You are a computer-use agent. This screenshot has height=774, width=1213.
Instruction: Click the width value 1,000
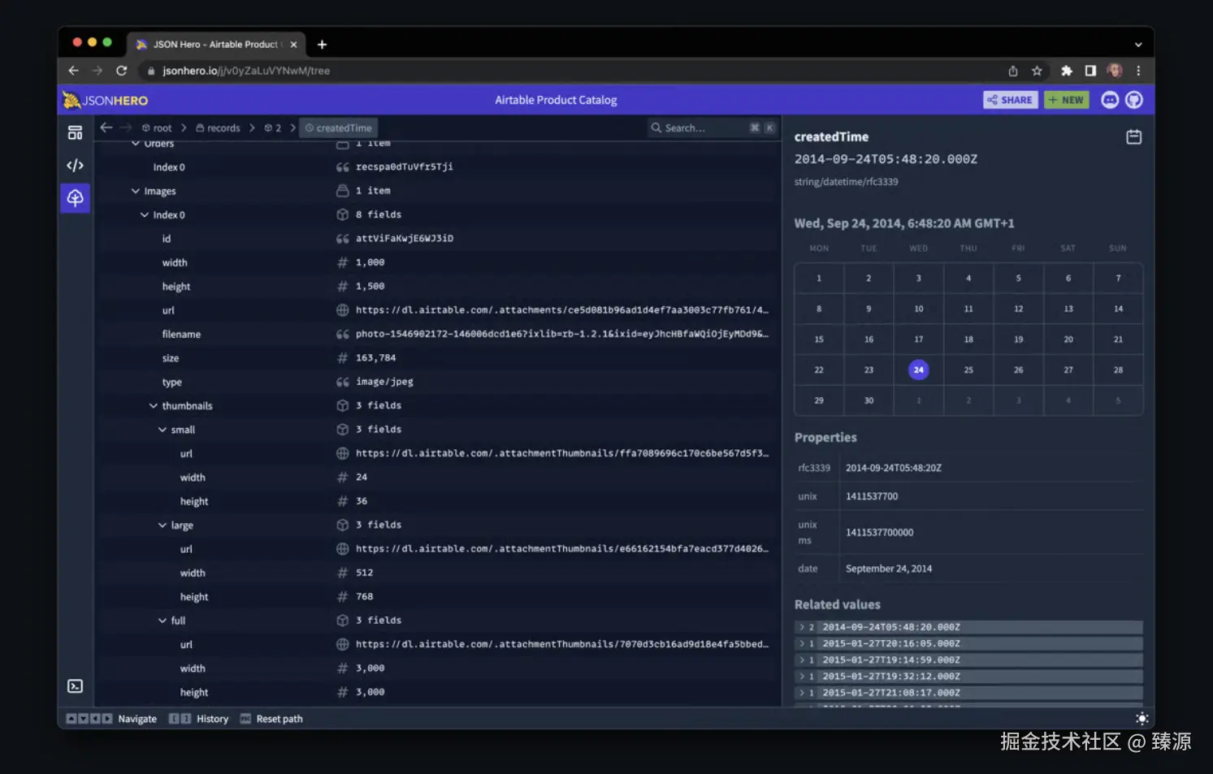tap(370, 262)
